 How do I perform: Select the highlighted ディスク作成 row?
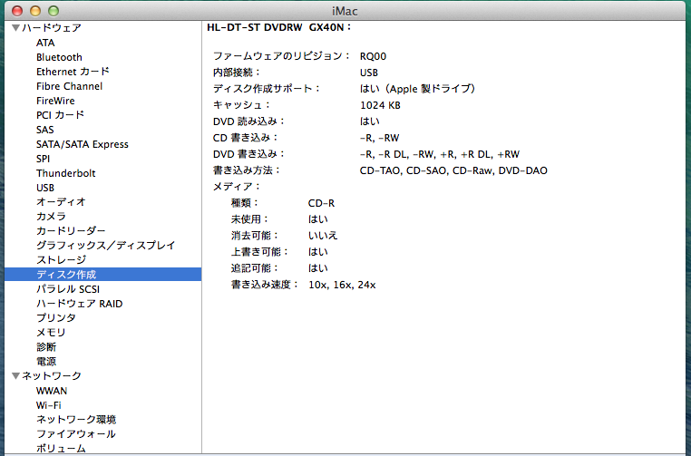point(103,275)
